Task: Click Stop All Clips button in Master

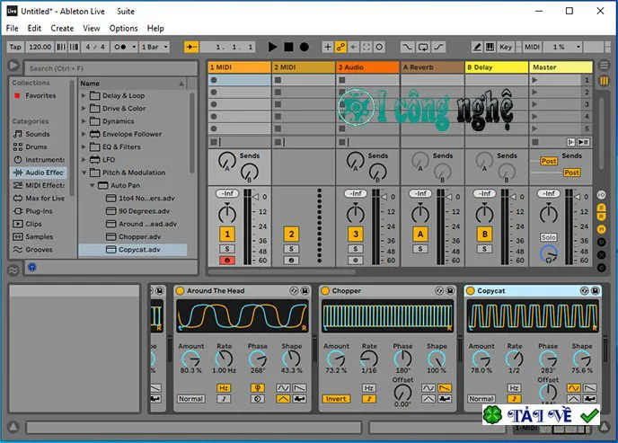Action: (535, 142)
